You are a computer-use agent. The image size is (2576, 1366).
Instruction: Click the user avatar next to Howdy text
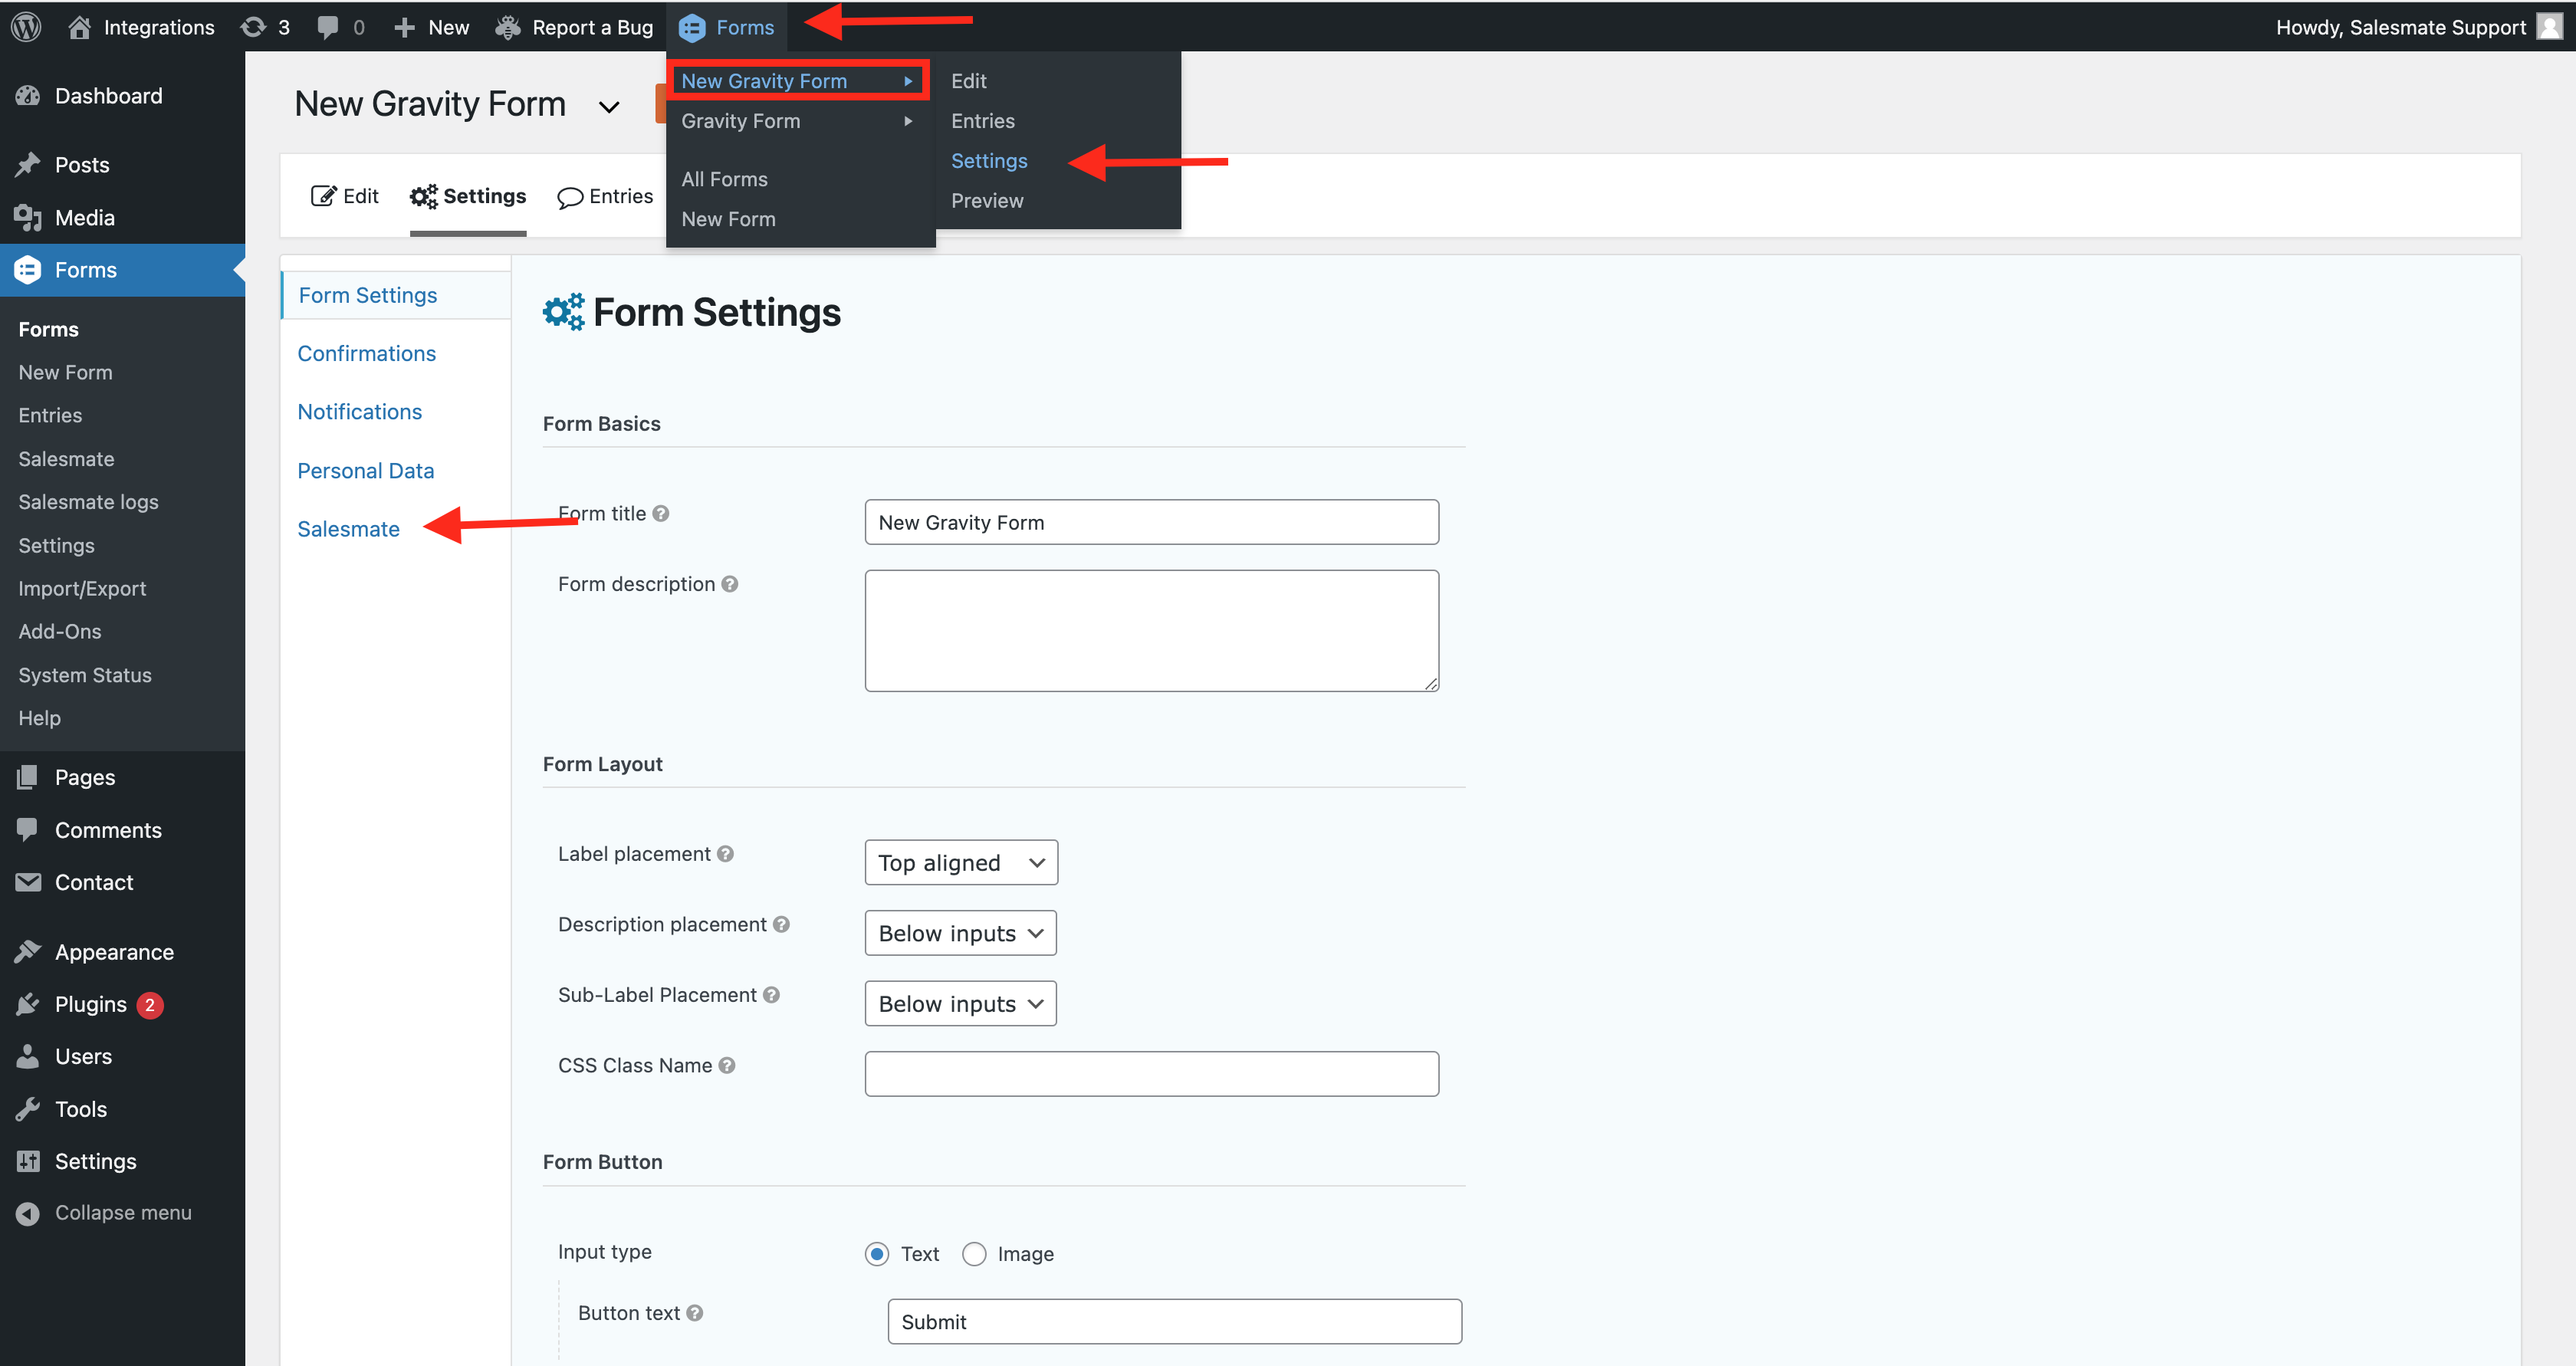[2551, 27]
